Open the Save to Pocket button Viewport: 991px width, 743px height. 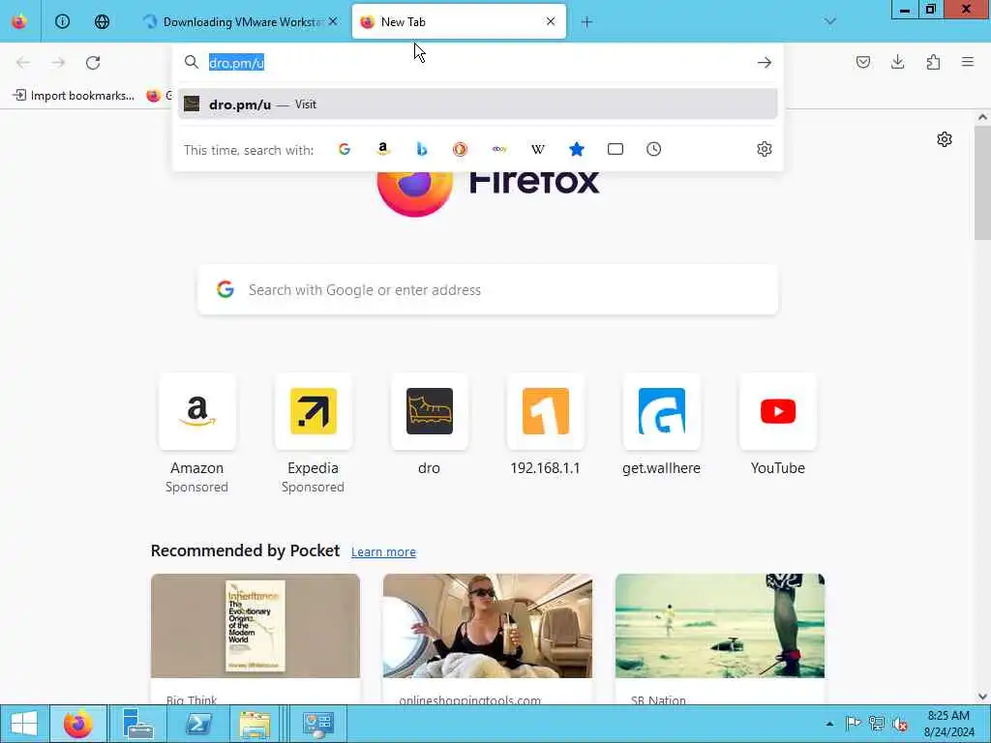point(862,62)
